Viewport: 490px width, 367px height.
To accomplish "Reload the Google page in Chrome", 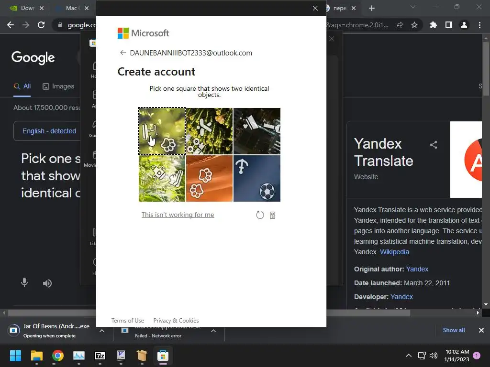I will point(41,25).
